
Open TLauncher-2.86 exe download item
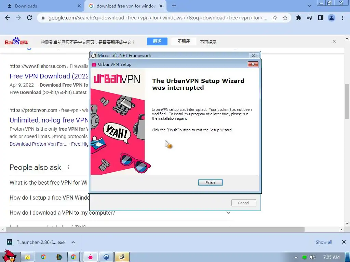[x=36, y=243]
